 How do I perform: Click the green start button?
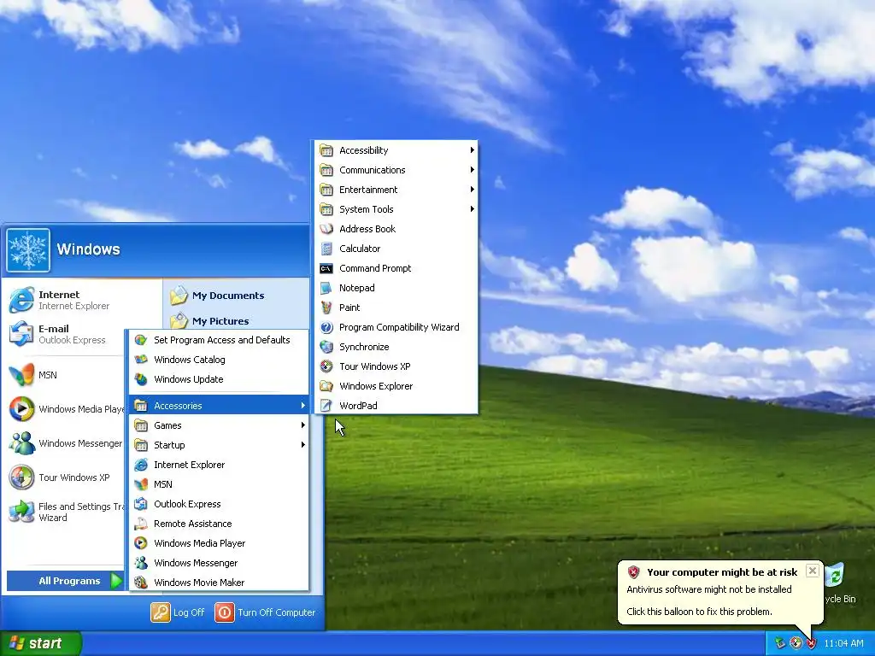pos(41,643)
